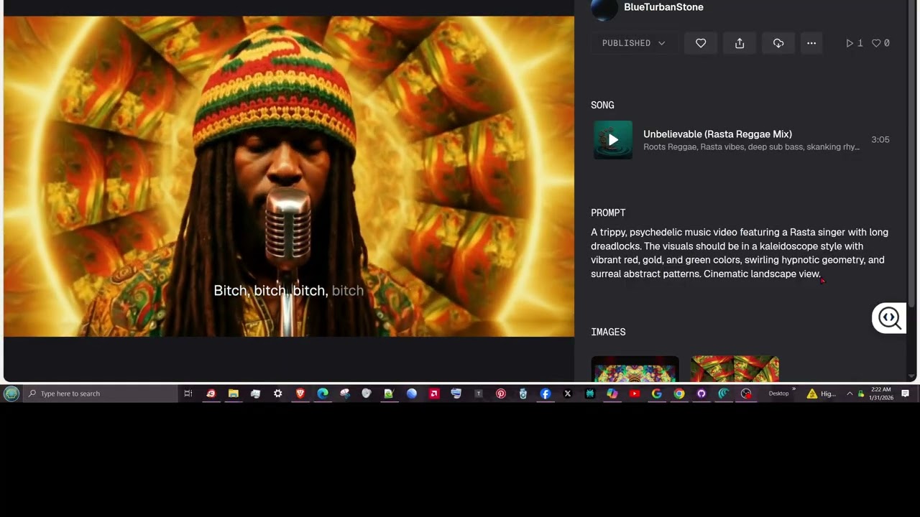Open the PUBLISHED status dropdown
Image resolution: width=920 pixels, height=517 pixels.
633,43
